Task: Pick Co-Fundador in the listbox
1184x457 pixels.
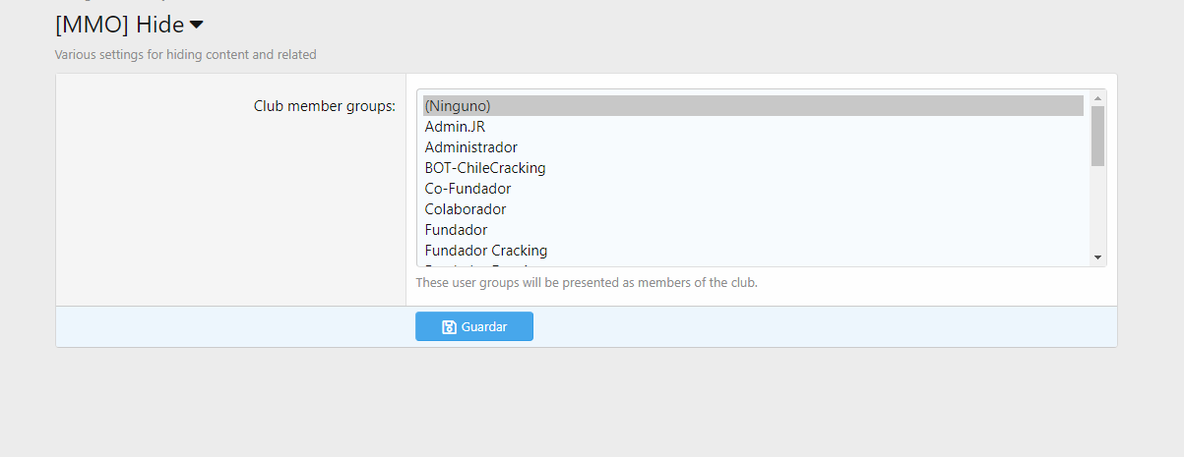Action: [x=753, y=189]
